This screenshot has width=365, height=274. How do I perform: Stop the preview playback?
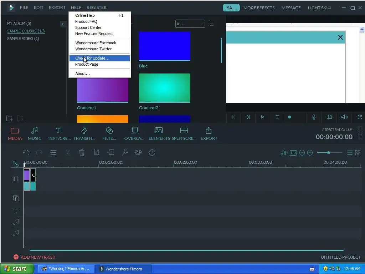(x=277, y=117)
